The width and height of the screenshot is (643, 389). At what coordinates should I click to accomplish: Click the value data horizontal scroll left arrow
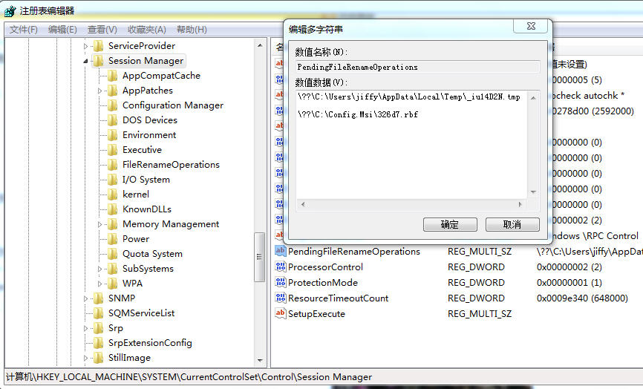pyautogui.click(x=303, y=204)
